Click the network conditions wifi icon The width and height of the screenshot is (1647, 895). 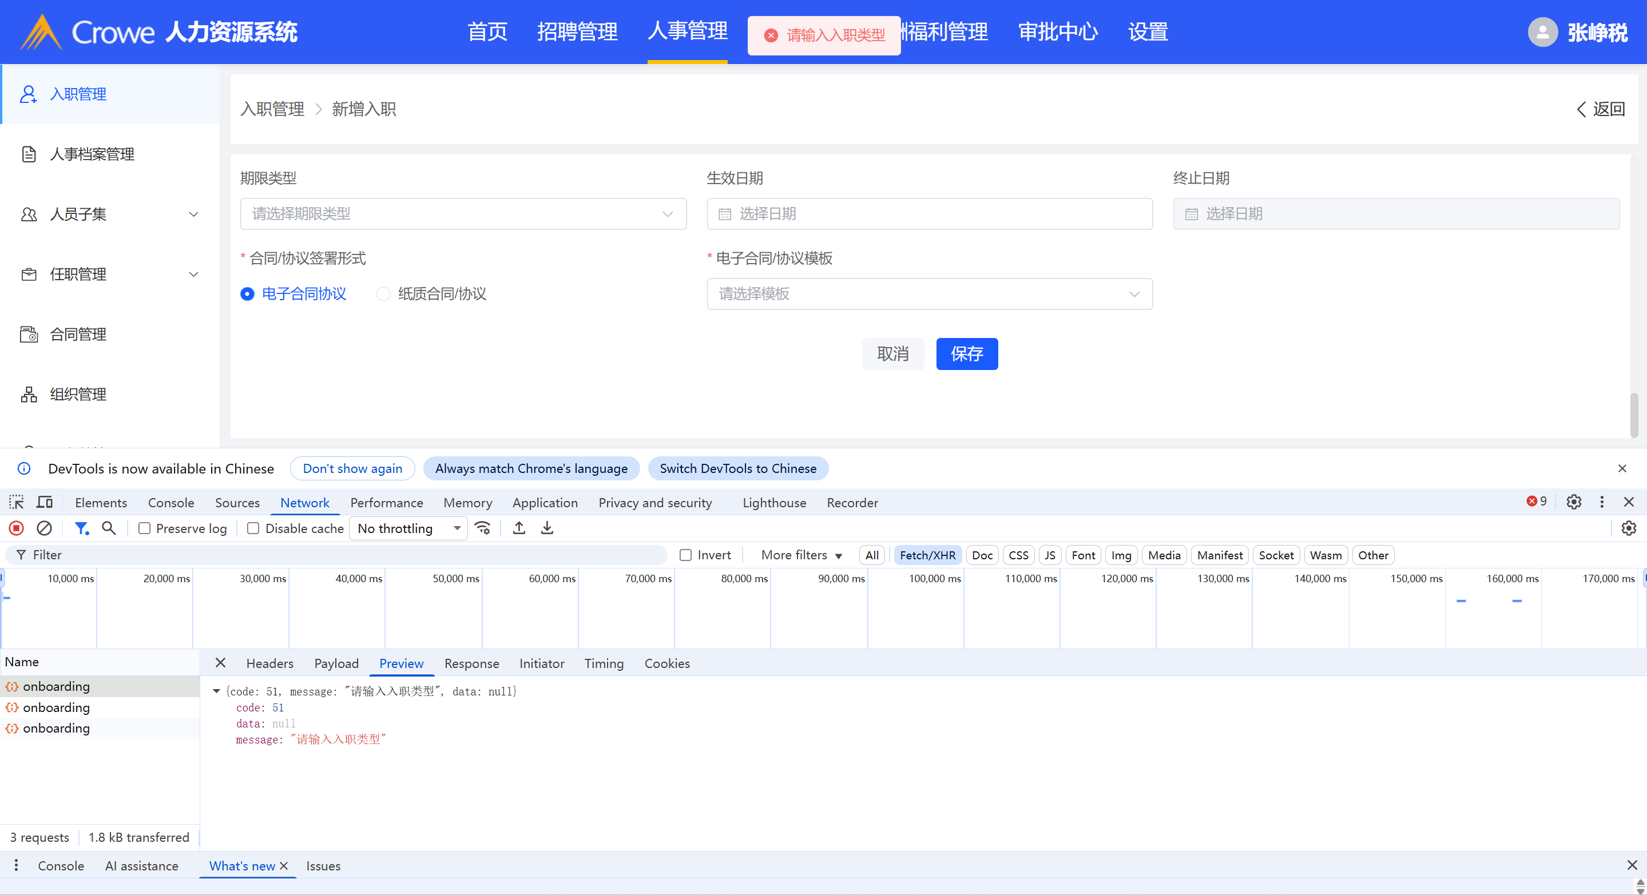click(483, 528)
